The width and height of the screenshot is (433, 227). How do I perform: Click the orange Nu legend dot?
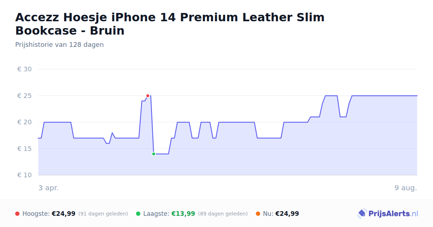pyautogui.click(x=258, y=214)
